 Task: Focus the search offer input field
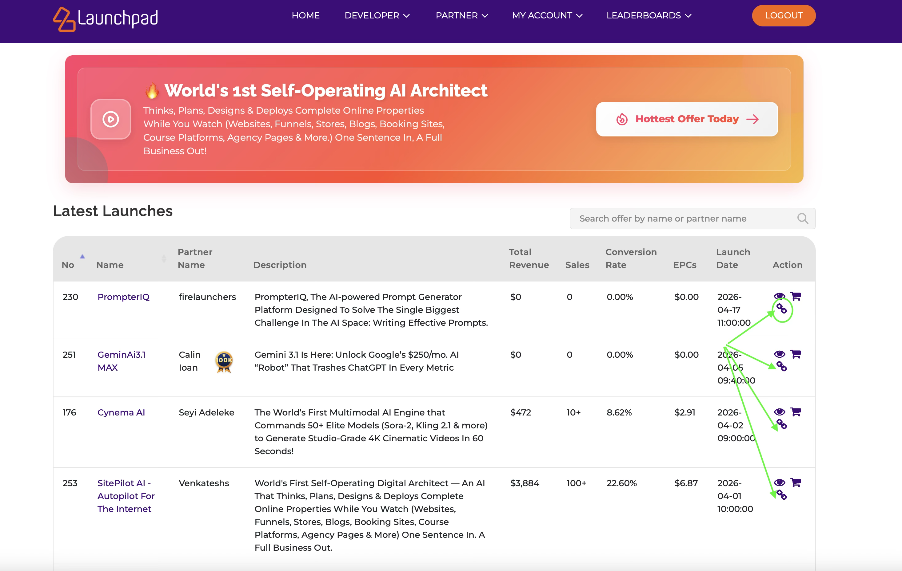click(692, 219)
